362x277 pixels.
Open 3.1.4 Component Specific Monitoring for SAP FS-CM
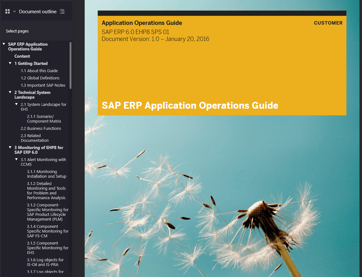click(48, 231)
